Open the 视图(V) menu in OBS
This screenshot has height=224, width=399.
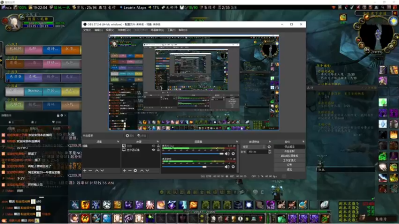pos(110,30)
